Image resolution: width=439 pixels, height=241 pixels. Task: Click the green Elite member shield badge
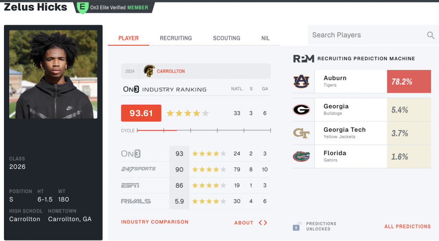[x=82, y=7]
